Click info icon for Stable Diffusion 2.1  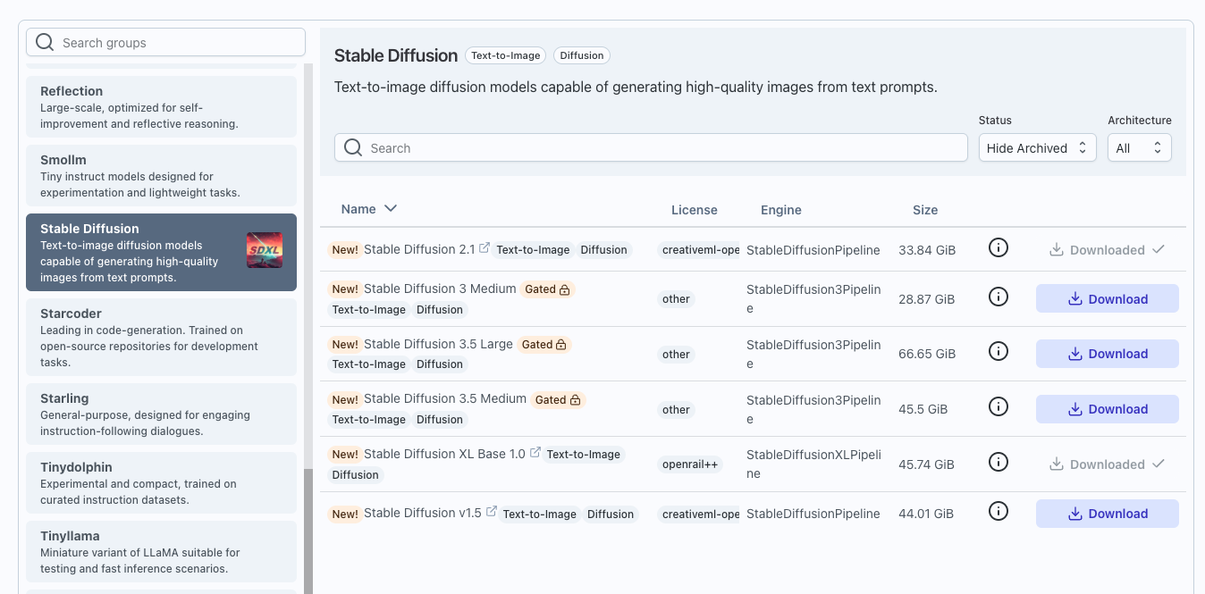click(x=999, y=248)
